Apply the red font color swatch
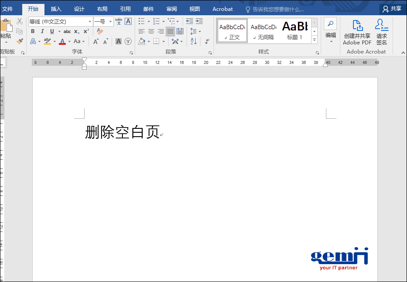This screenshot has height=282, width=407. 62,41
